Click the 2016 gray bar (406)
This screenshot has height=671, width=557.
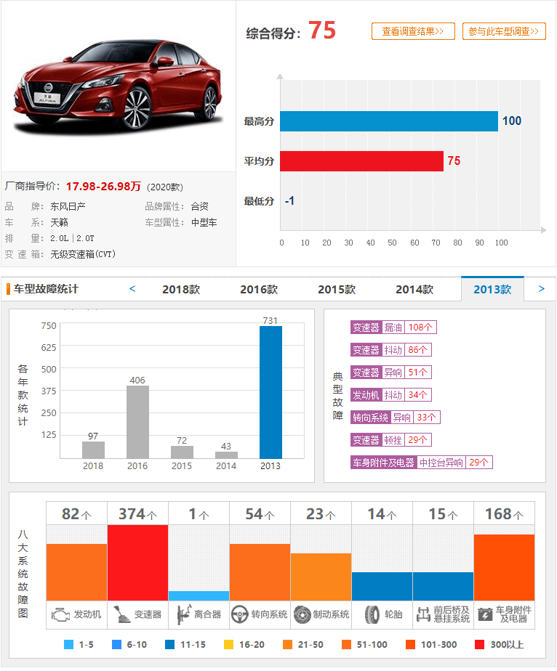point(137,422)
